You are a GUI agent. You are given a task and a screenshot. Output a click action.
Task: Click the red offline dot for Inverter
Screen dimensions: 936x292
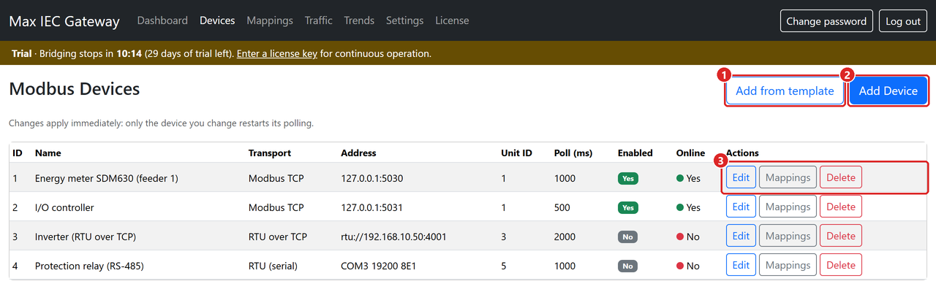point(680,237)
